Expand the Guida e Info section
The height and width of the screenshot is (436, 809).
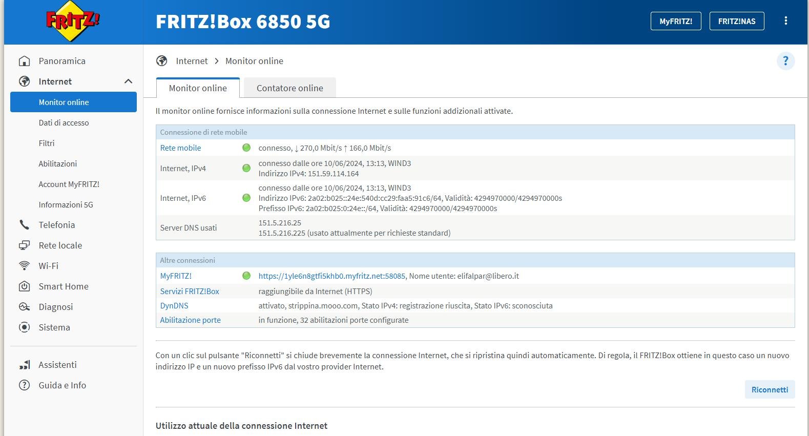(62, 385)
